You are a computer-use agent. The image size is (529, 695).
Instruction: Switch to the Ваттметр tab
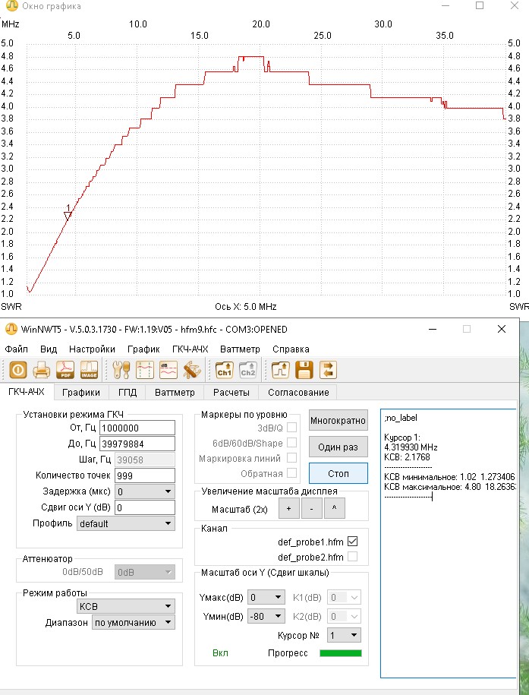point(175,392)
